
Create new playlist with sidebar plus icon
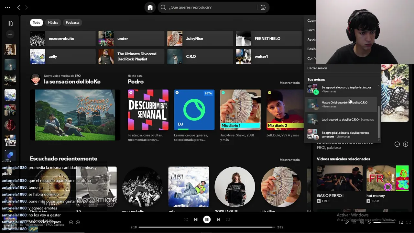click(10, 34)
